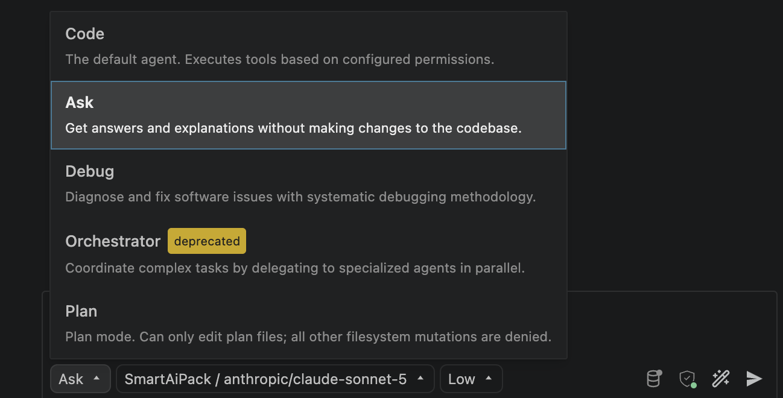Image resolution: width=783 pixels, height=398 pixels.
Task: Open the Ask mode selector dropdown
Action: (81, 379)
